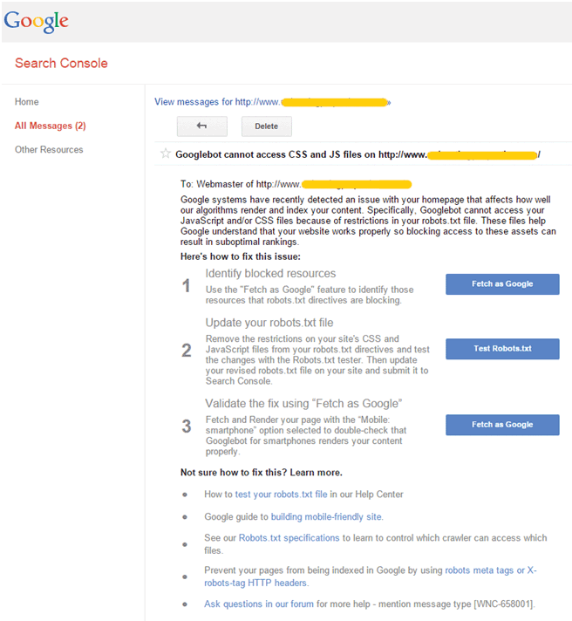The width and height of the screenshot is (572, 621).
Task: Open 'Ask questions in our forum' link
Action: click(x=259, y=604)
